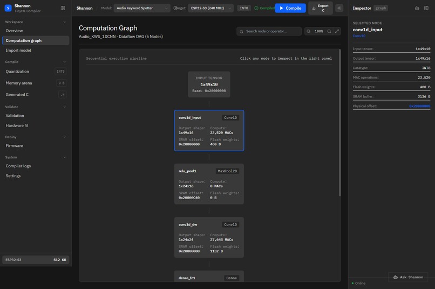This screenshot has width=435, height=289.
Task: Click Flash weights value 480 B in Inspector
Action: click(x=425, y=87)
